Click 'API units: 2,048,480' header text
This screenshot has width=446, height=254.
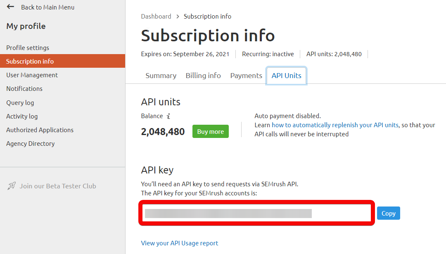(334, 54)
